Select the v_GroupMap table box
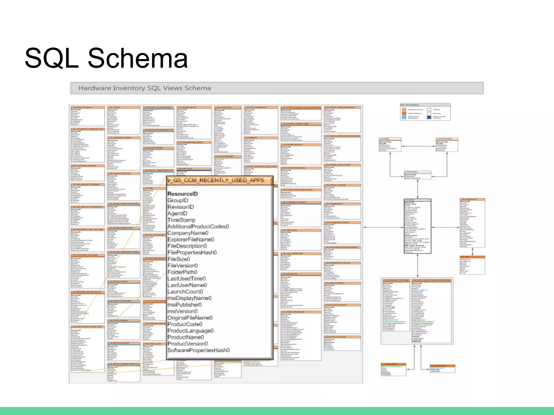The height and width of the screenshot is (415, 554). (390, 145)
